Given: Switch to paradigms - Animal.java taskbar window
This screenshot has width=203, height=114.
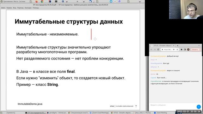Looking at the screenshot, I should pos(57,113).
